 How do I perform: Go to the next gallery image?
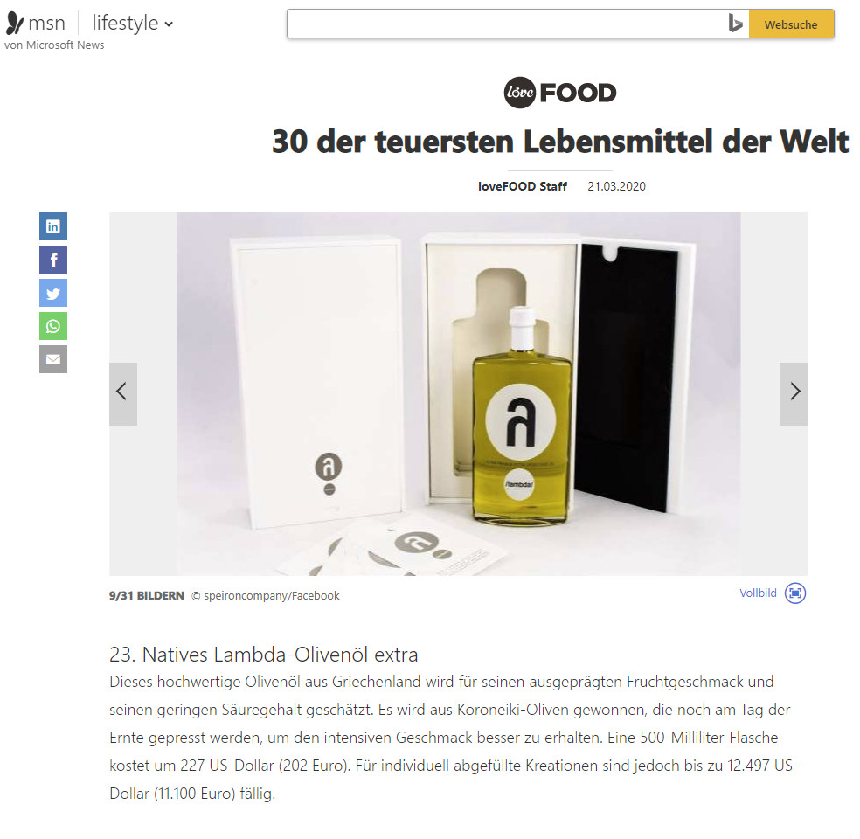click(794, 393)
